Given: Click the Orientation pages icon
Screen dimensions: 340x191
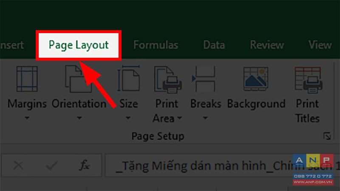Looking at the screenshot, I should point(78,79).
